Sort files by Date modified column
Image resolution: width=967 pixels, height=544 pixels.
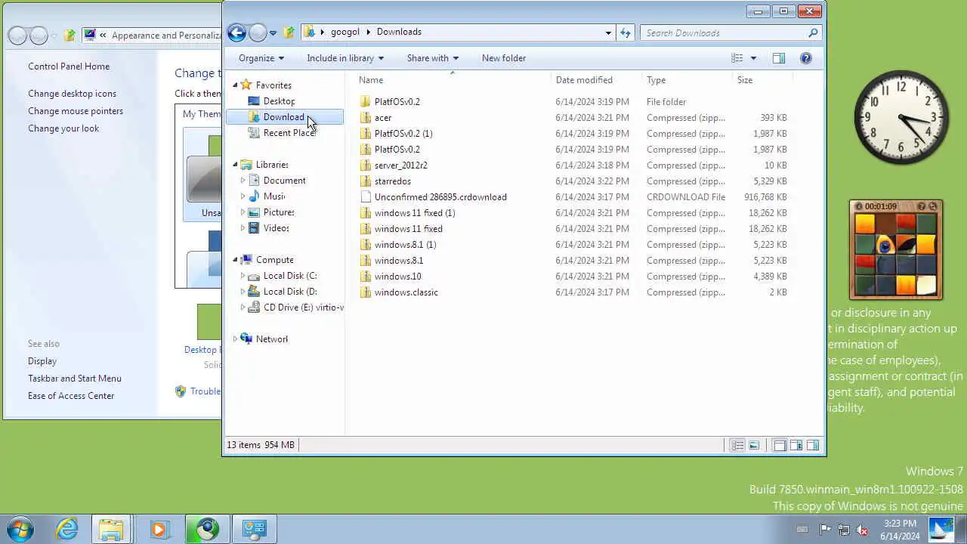click(x=596, y=80)
